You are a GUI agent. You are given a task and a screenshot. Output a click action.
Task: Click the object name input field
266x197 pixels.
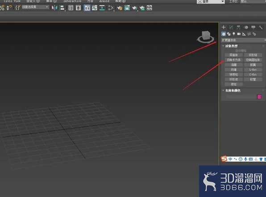pyautogui.click(x=241, y=97)
